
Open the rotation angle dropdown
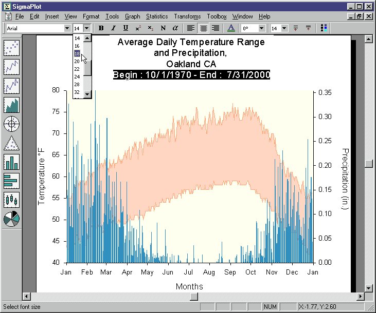(x=262, y=28)
